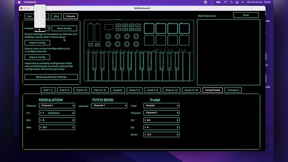
Task: Switch to the Transport tab
Action: [233, 90]
